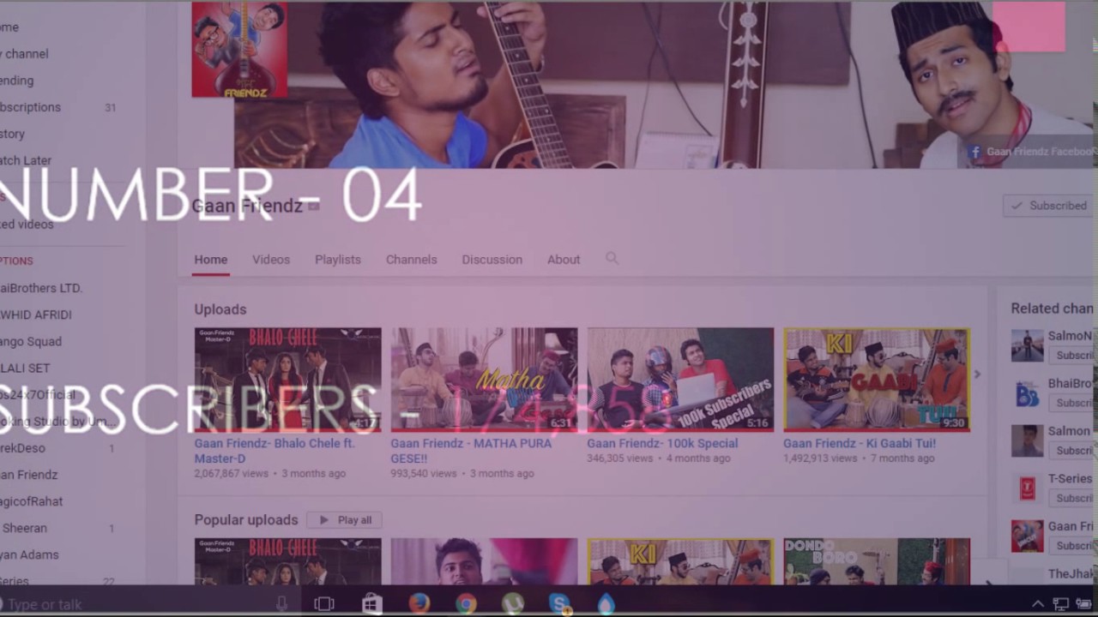Open Task View from the taskbar
1098x617 pixels.
[x=323, y=604]
